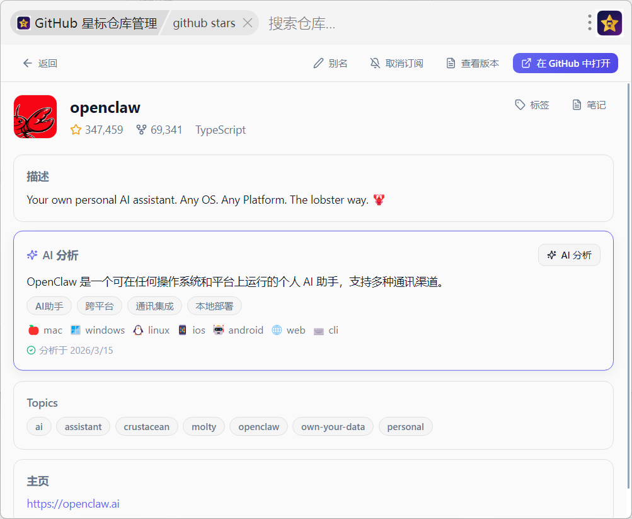Click the yellow star icon beside 347,459
Viewport: 632px width, 519px height.
(x=76, y=130)
